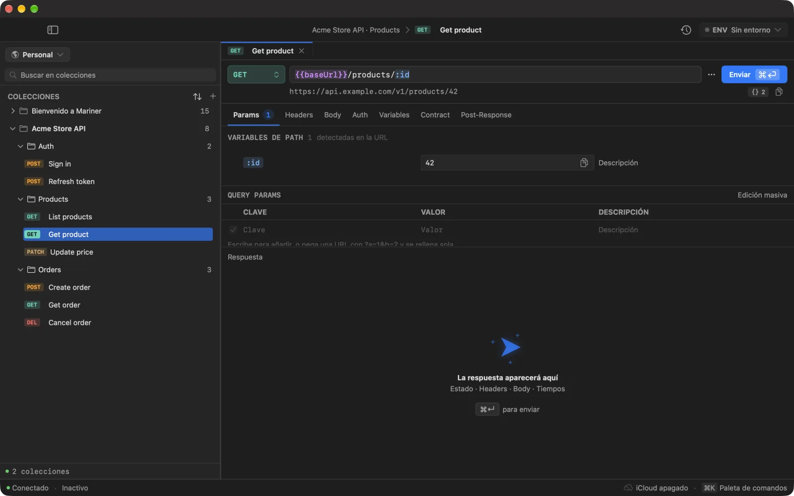Switch to the Variables tab
This screenshot has height=496, width=794.
coord(394,115)
